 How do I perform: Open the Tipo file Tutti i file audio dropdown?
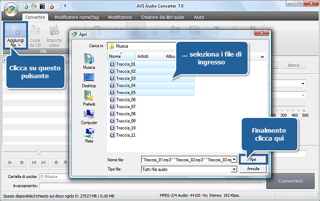click(x=189, y=169)
